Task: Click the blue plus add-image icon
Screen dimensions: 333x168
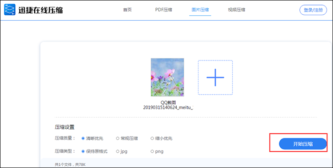Action: coord(216,78)
